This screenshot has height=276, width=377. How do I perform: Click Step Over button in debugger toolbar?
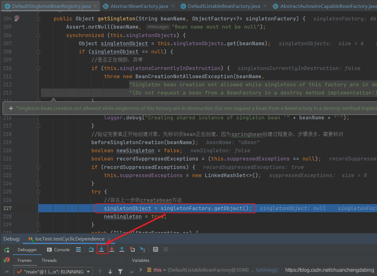91,249
